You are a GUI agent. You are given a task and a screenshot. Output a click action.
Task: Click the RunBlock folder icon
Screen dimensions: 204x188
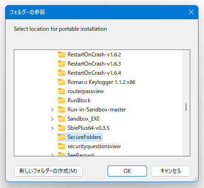point(62,100)
